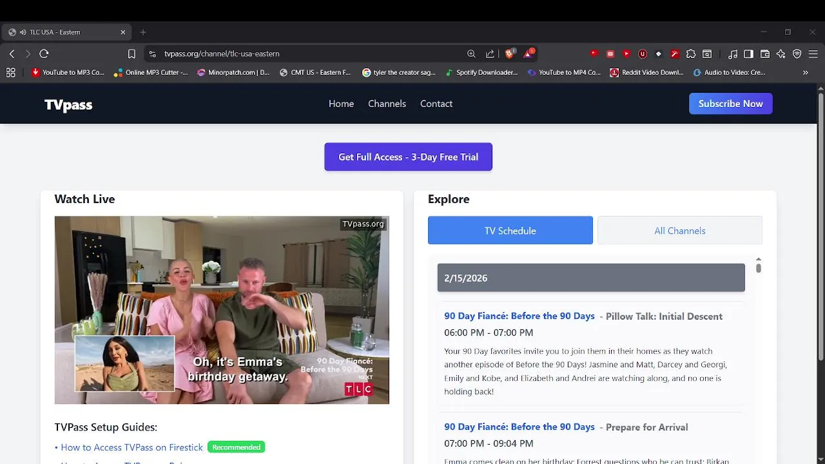Click the live TLC video player
Image resolution: width=825 pixels, height=464 pixels.
click(x=222, y=310)
